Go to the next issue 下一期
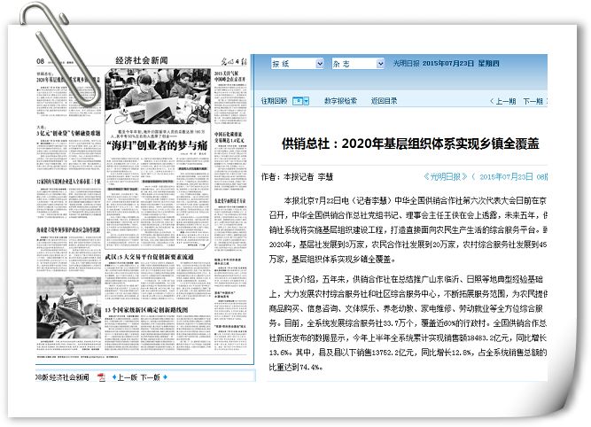This screenshot has height=427, width=591. point(533,101)
